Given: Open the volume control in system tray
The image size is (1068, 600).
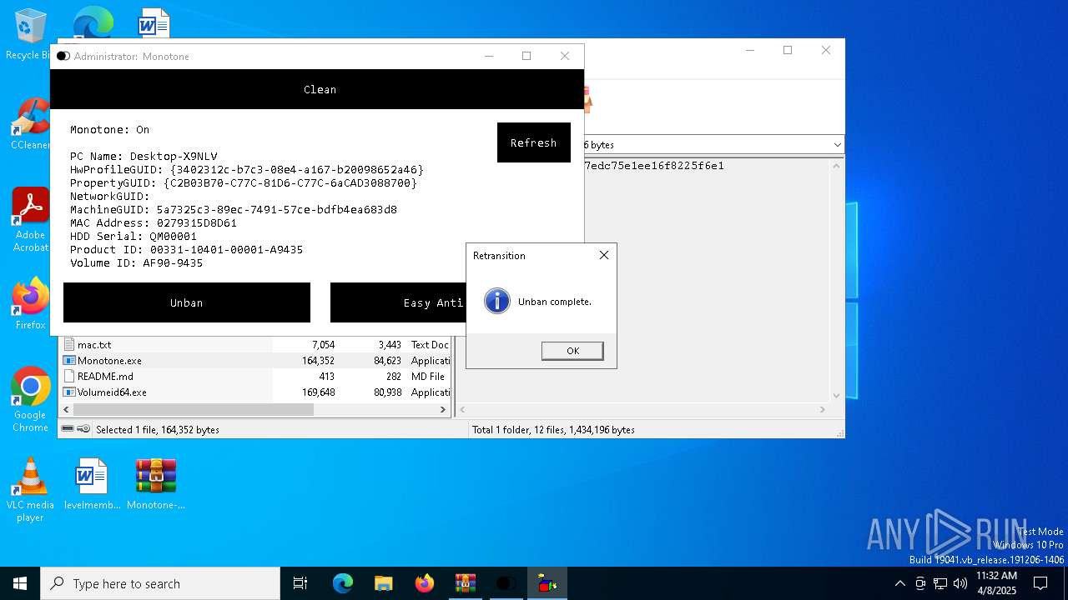Looking at the screenshot, I should [x=960, y=583].
